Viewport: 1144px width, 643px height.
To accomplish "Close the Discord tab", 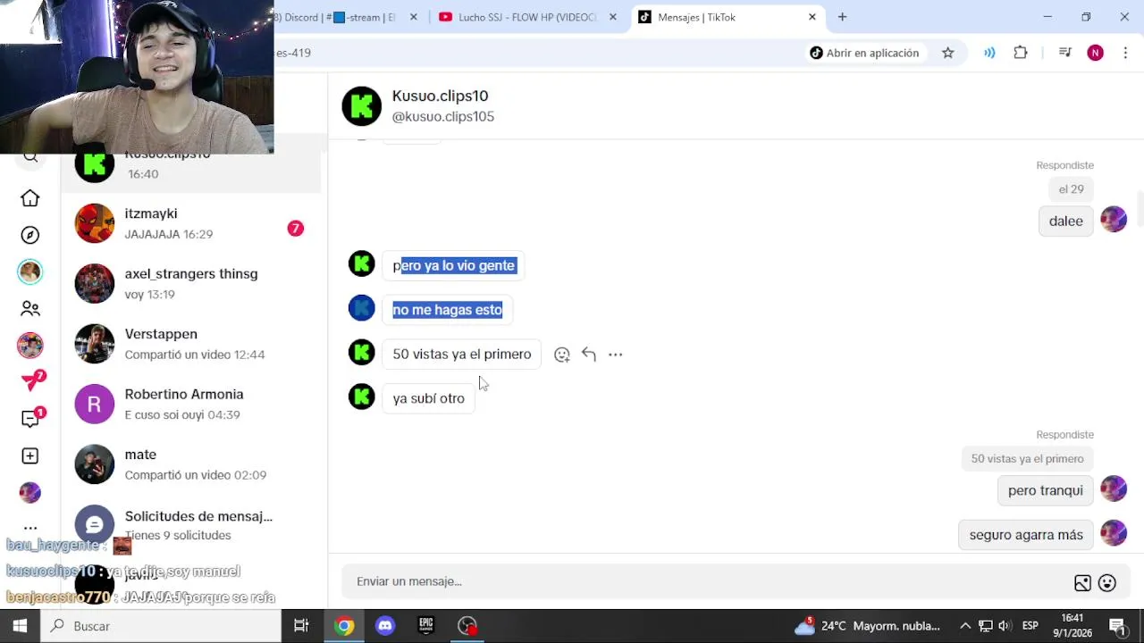I will click(x=413, y=17).
